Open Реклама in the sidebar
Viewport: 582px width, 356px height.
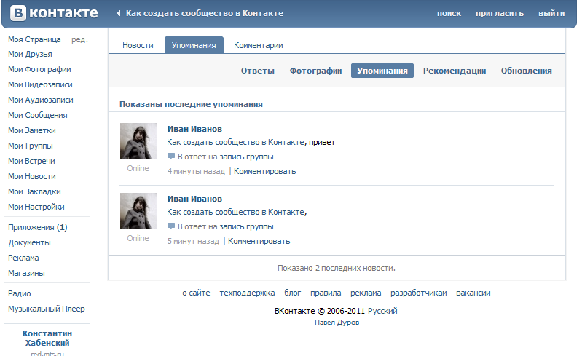23,258
